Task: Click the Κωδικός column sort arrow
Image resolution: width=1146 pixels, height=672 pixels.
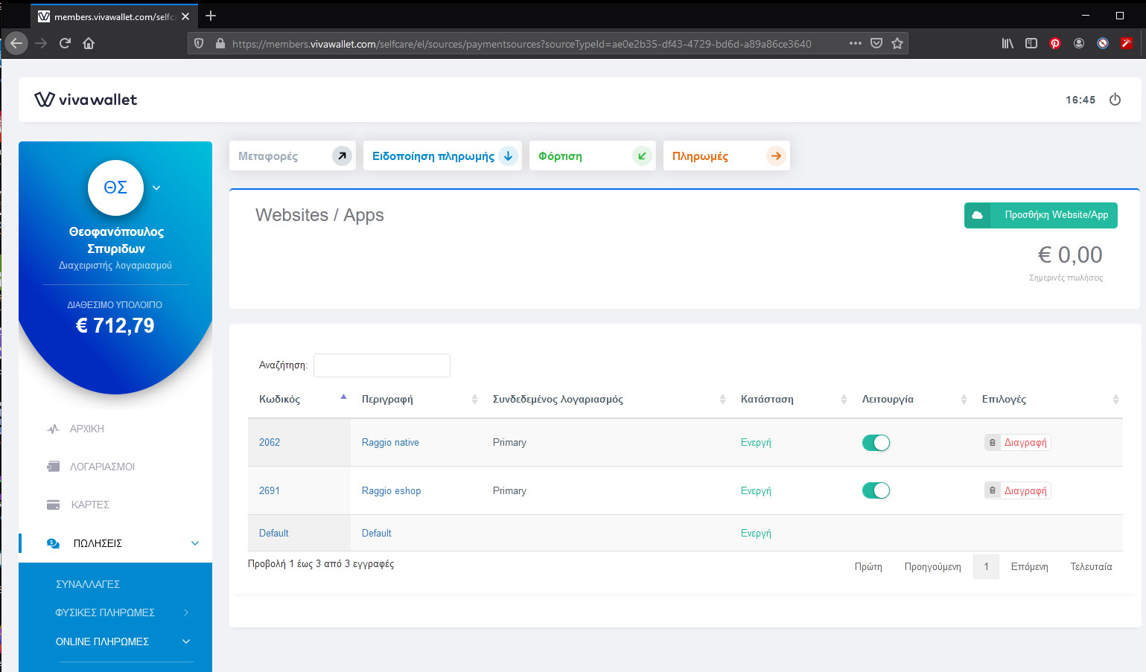Action: (343, 397)
